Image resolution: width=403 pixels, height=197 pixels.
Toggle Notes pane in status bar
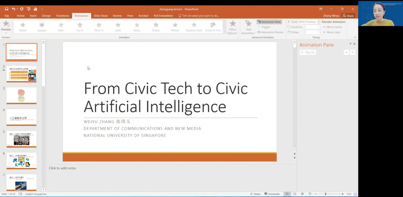(256, 194)
